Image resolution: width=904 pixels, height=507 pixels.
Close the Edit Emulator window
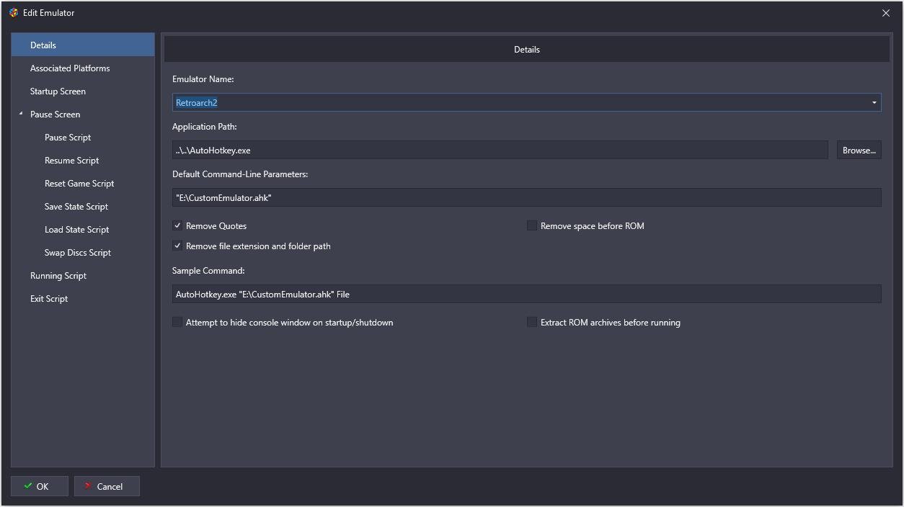point(886,13)
